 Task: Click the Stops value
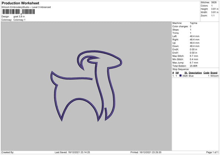tap(191, 30)
